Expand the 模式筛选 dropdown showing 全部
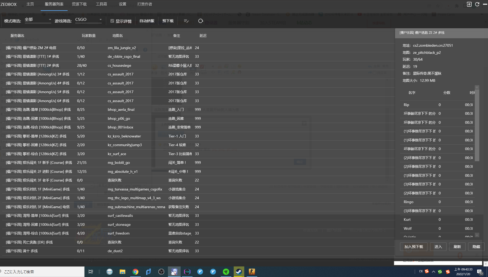The width and height of the screenshot is (488, 277). click(38, 20)
